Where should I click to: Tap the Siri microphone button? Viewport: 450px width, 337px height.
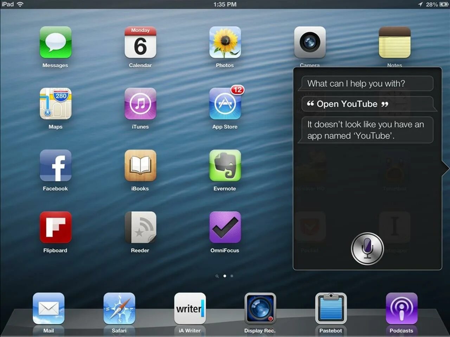(367, 249)
